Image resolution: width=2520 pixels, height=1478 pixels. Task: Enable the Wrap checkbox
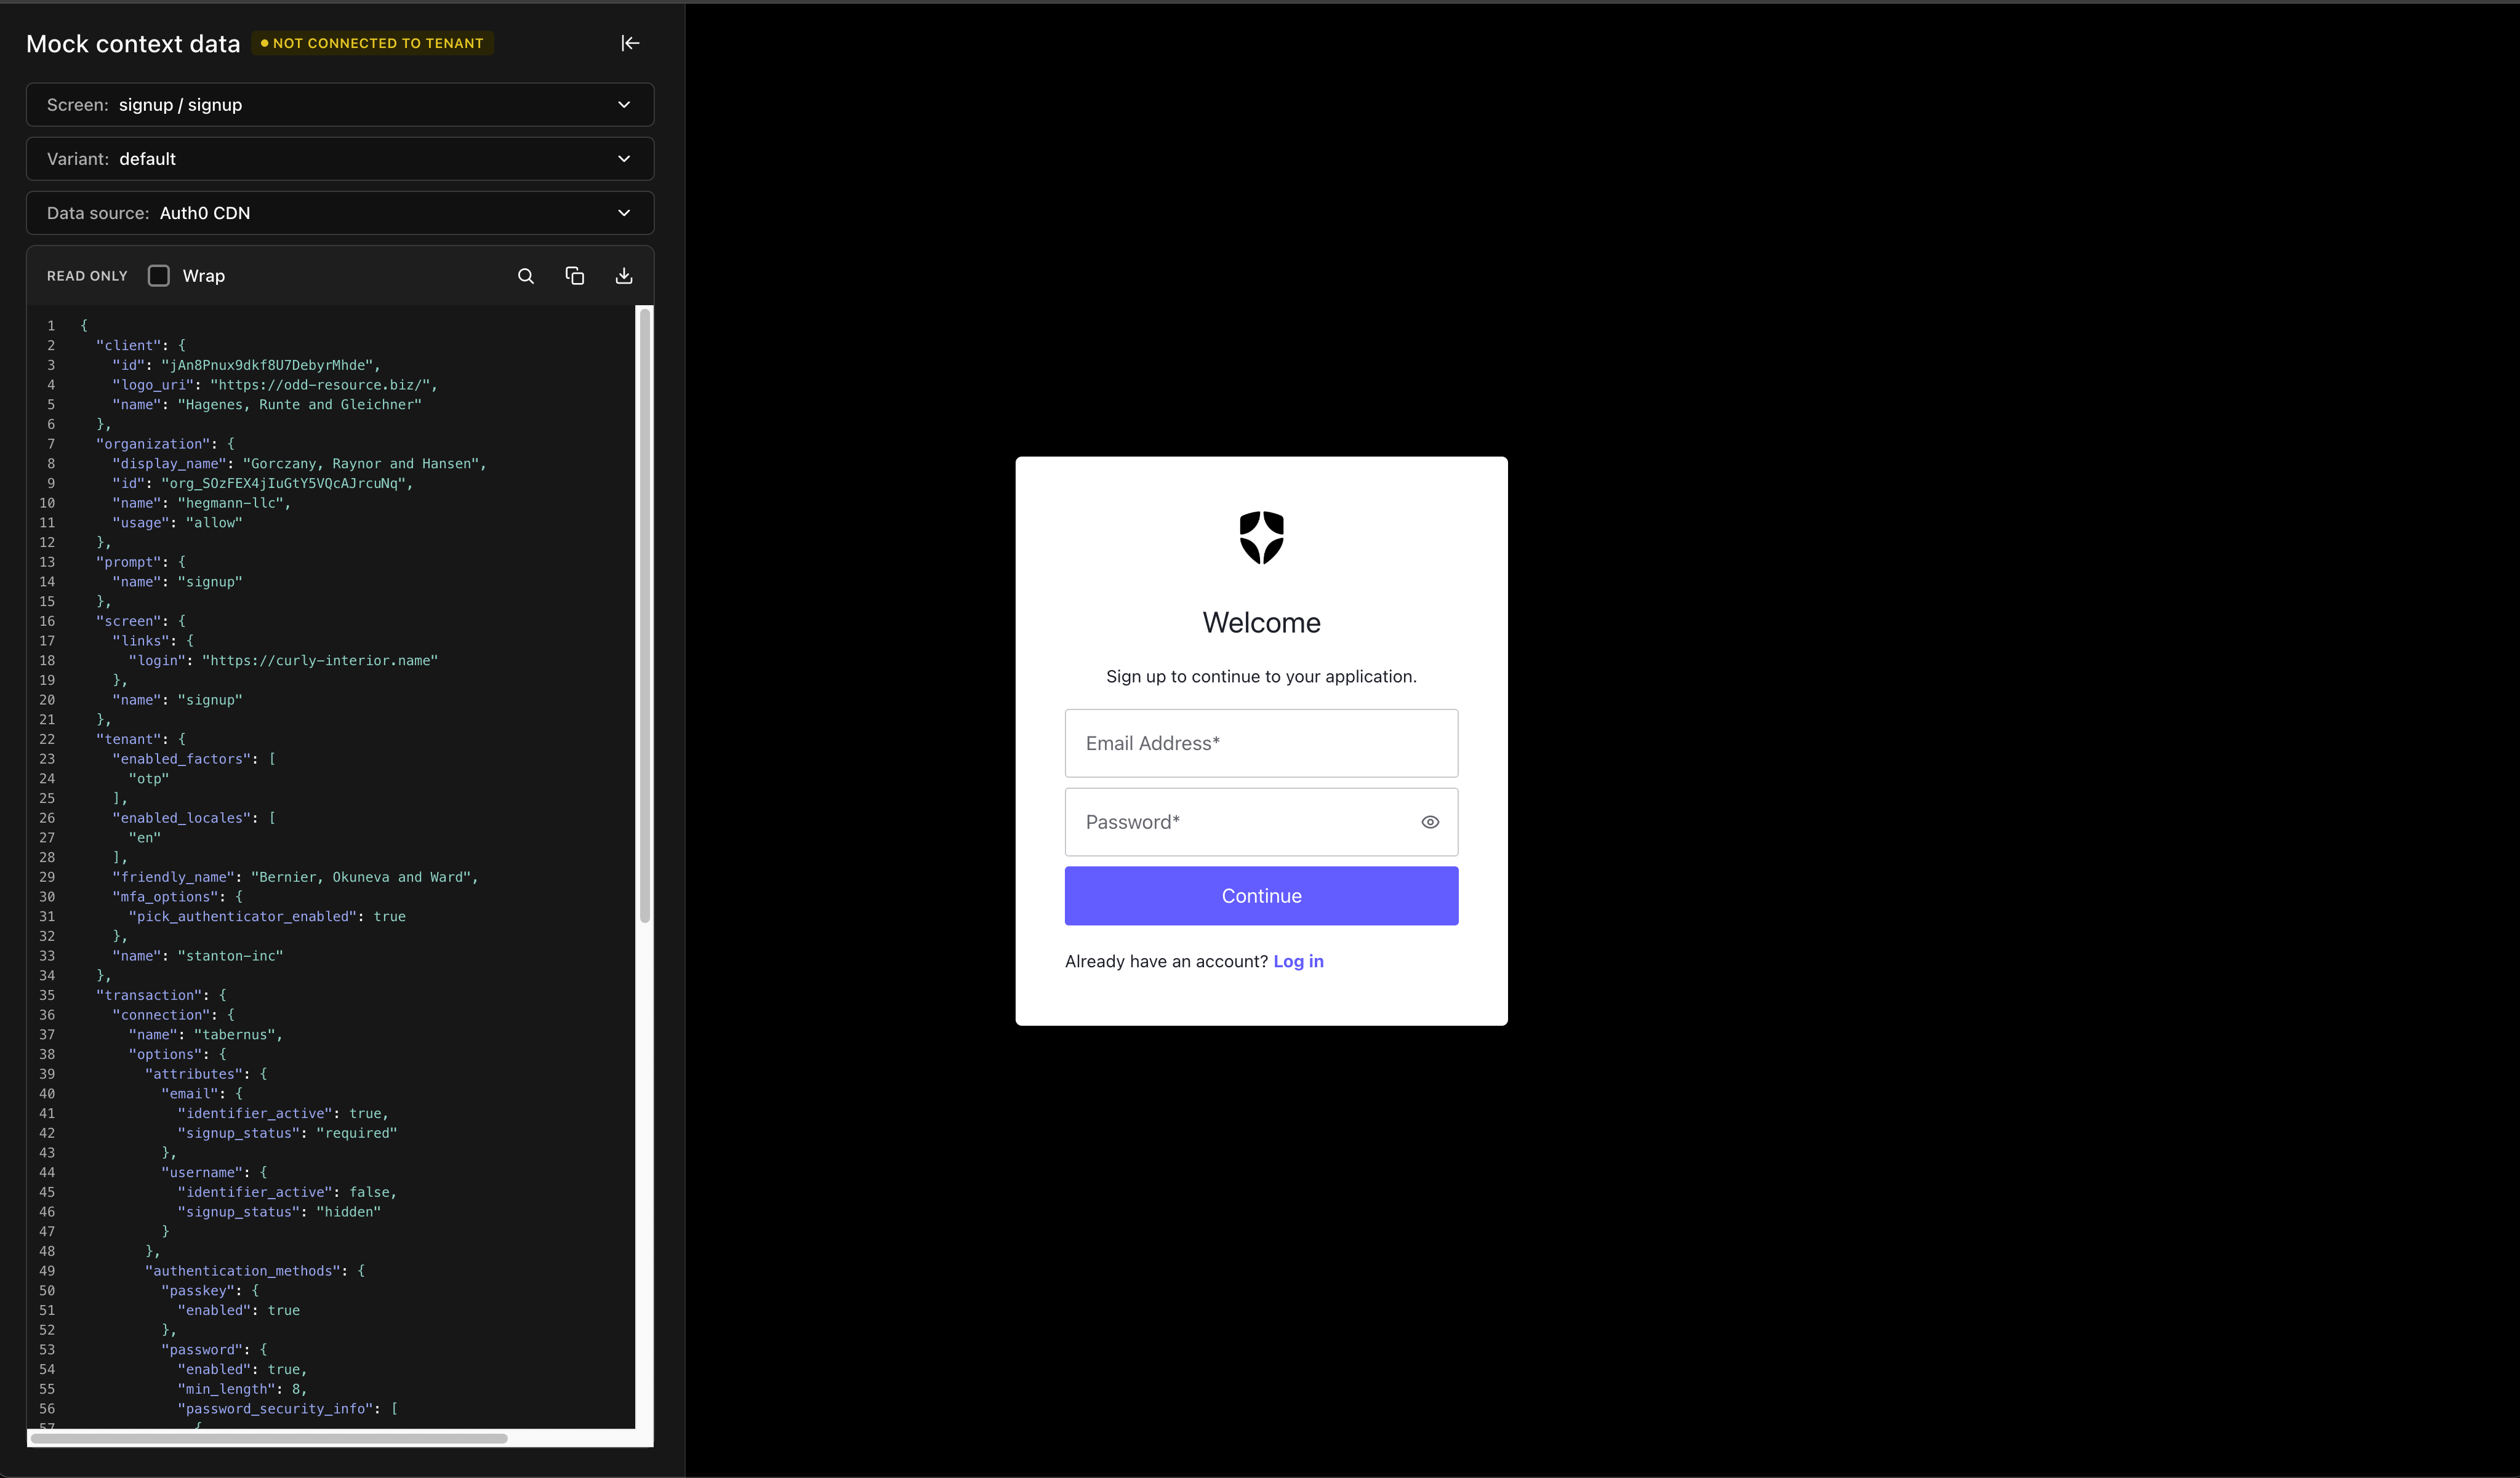pos(159,276)
